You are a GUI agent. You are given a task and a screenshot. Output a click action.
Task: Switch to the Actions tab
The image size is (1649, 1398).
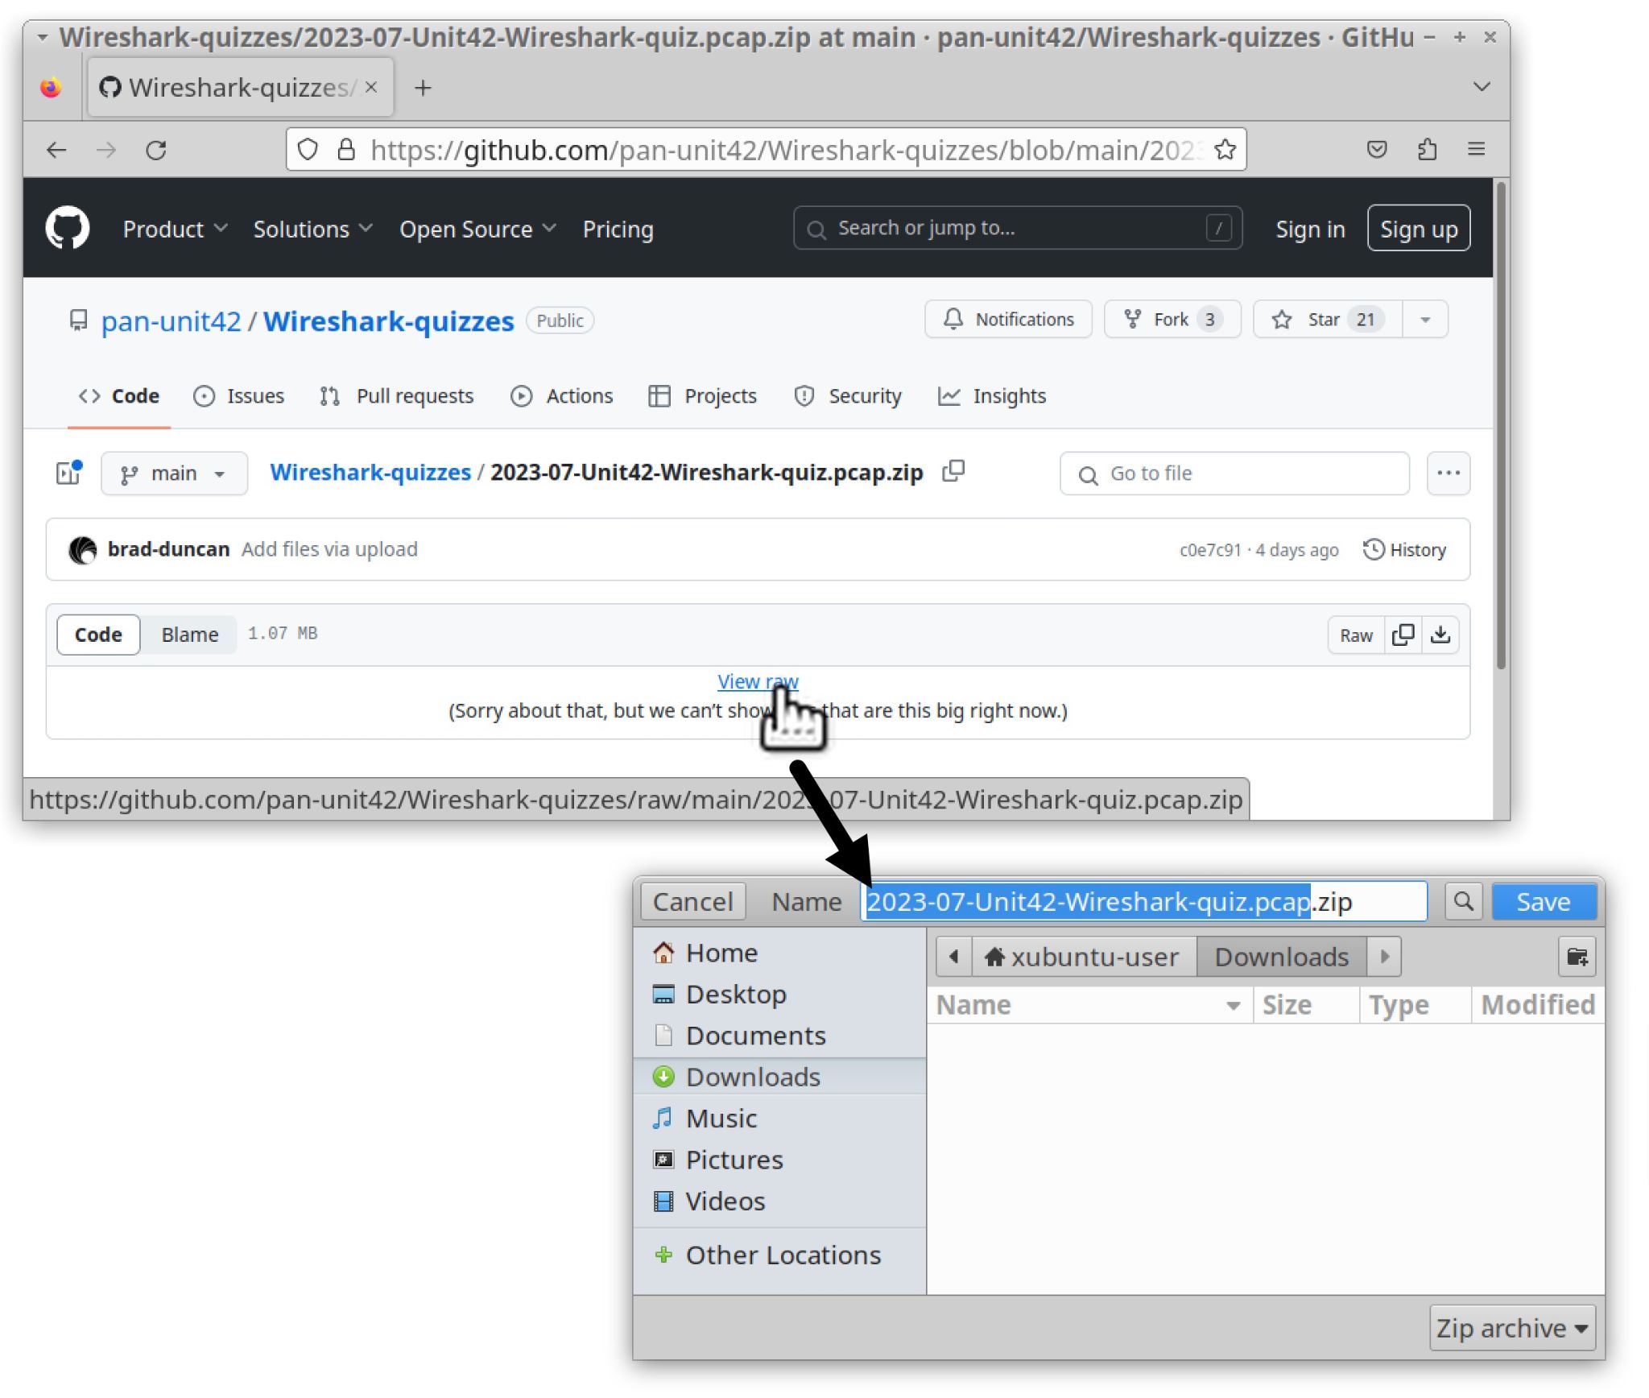(x=562, y=396)
